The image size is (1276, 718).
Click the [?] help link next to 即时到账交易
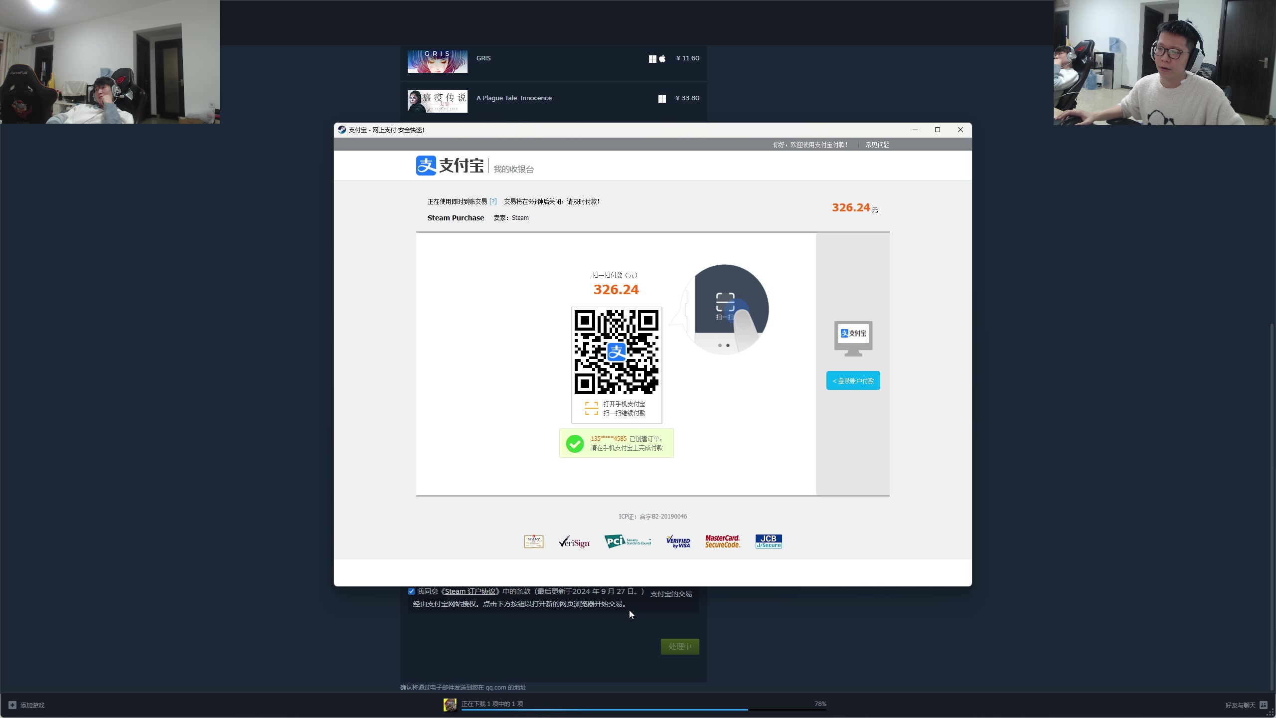493,201
